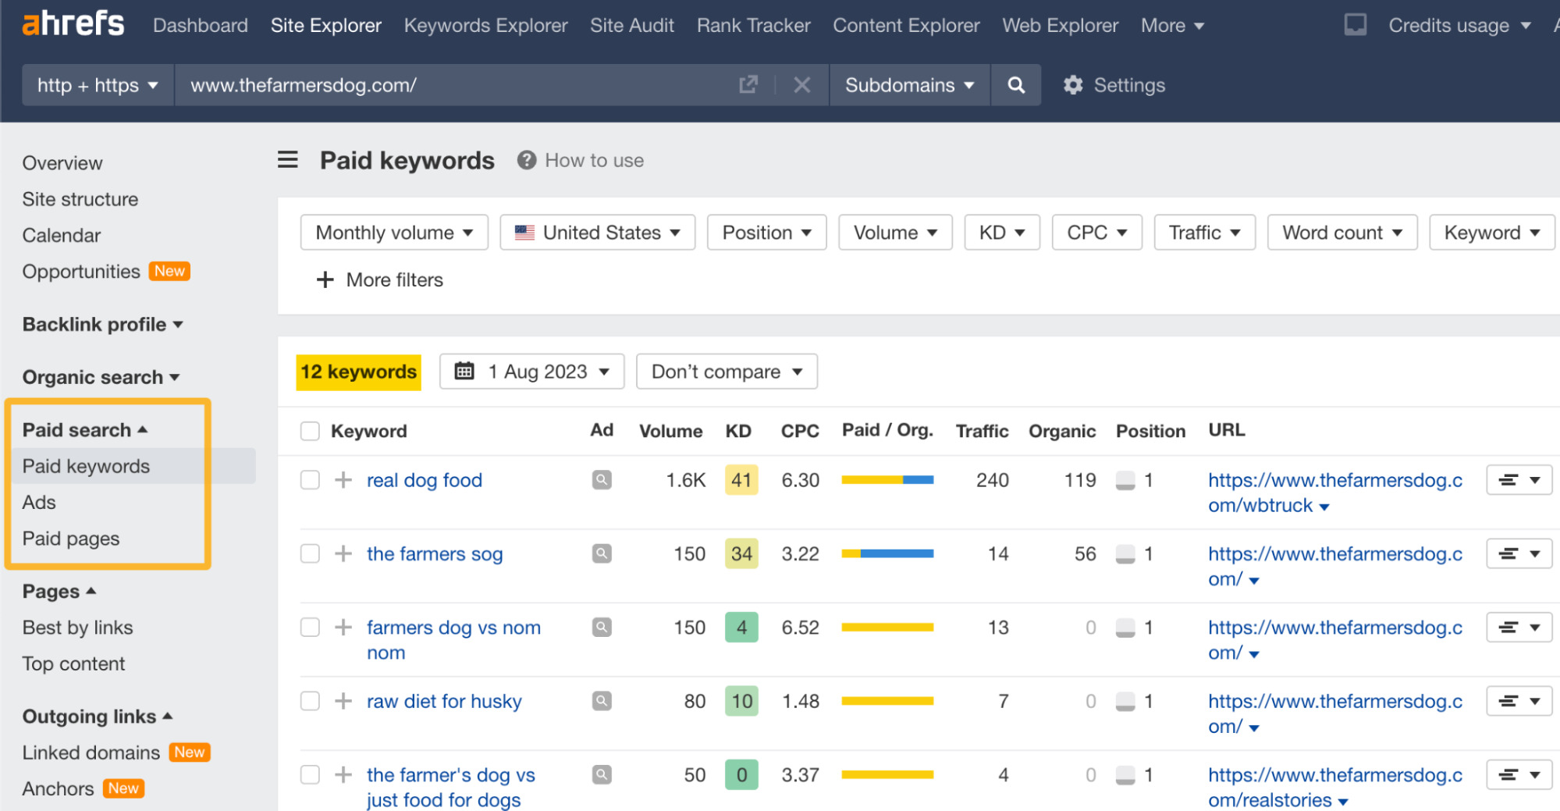The height and width of the screenshot is (811, 1560).
Task: Open the SERP preview icon for real dog food
Action: 601,479
